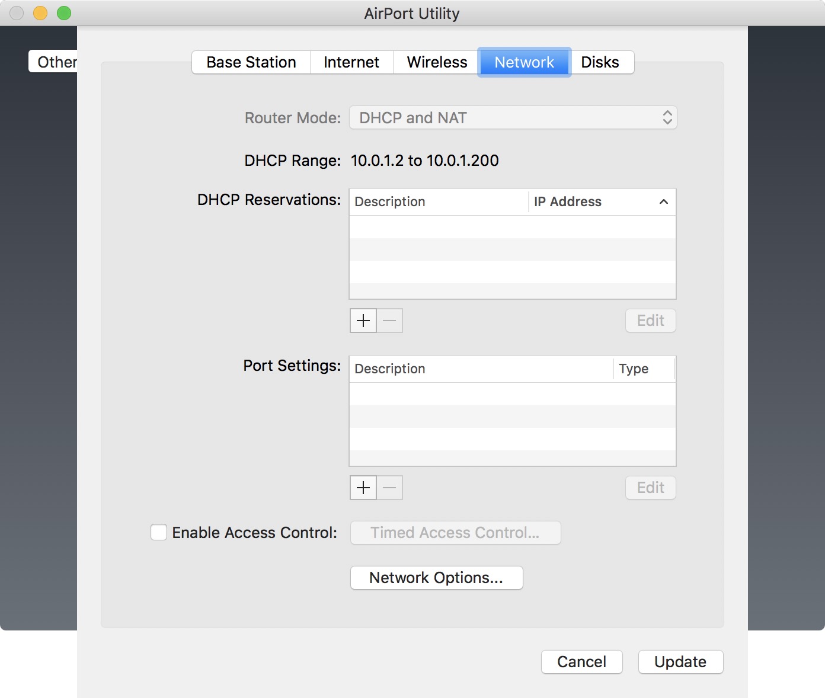Open Timed Access Control settings
The image size is (825, 698).
point(455,533)
